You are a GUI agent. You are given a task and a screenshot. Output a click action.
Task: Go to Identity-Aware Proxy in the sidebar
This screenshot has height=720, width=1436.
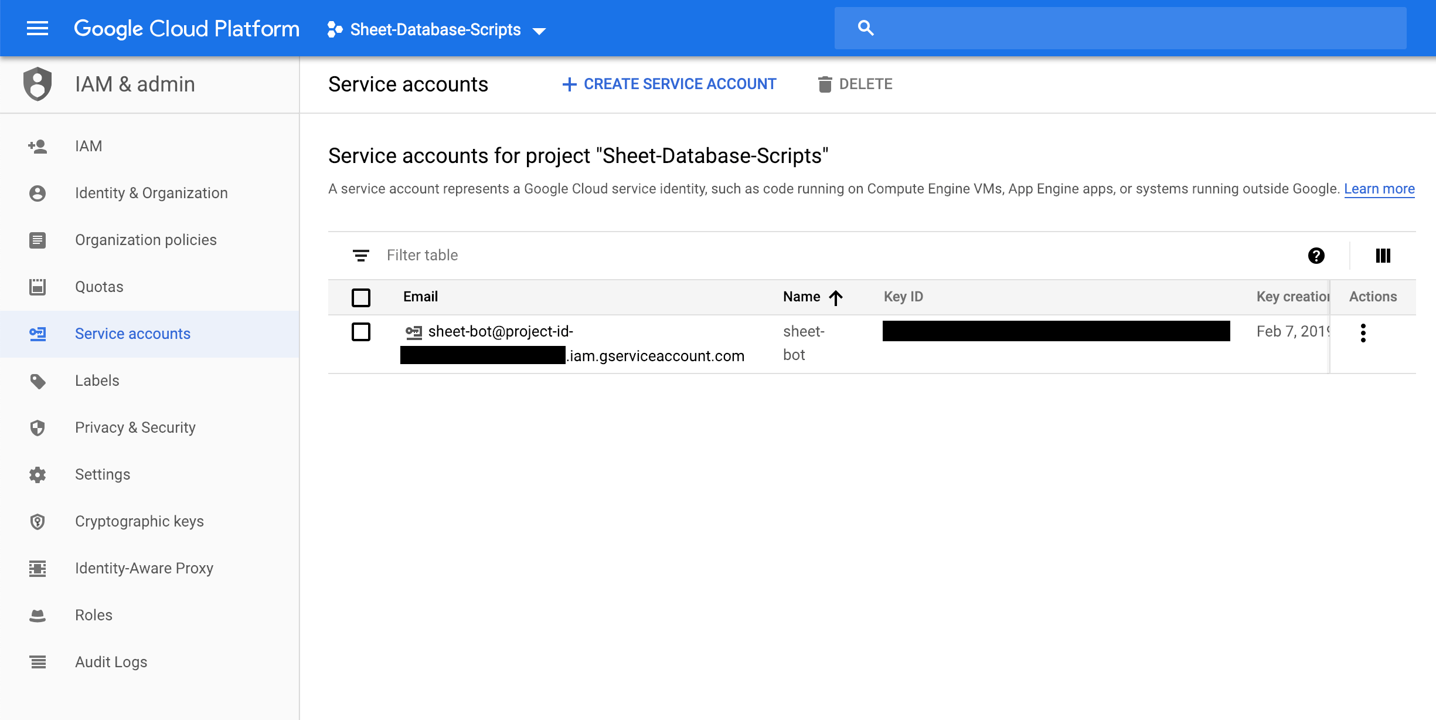(x=144, y=568)
